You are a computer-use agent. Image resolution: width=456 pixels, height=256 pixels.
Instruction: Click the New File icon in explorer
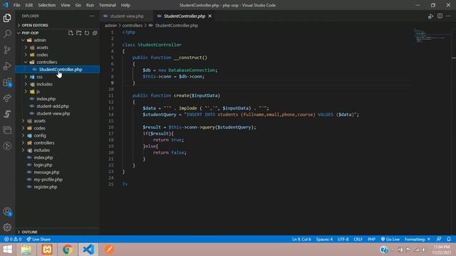[x=71, y=33]
